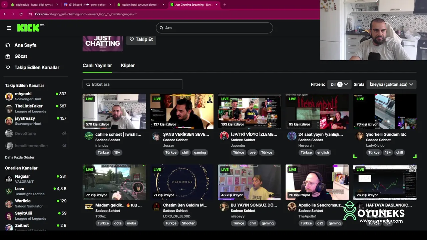Open a new browser tab with the plus icon
The height and width of the screenshot is (240, 427).
(x=225, y=5)
